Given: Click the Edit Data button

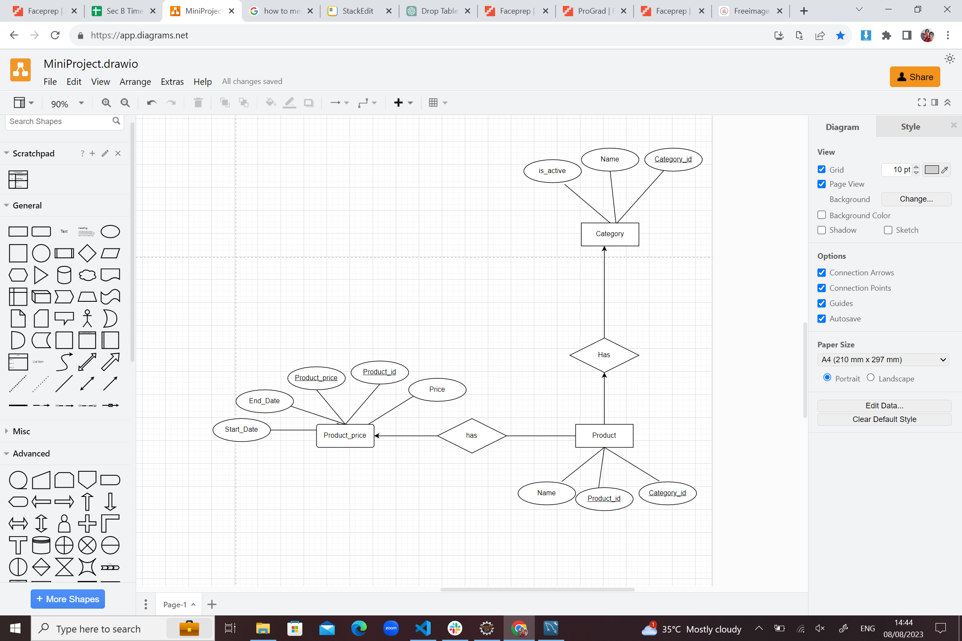Looking at the screenshot, I should click(884, 406).
